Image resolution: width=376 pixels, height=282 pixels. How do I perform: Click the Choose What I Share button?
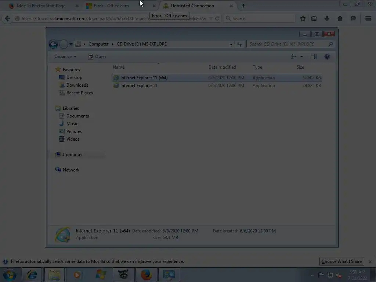[342, 261]
